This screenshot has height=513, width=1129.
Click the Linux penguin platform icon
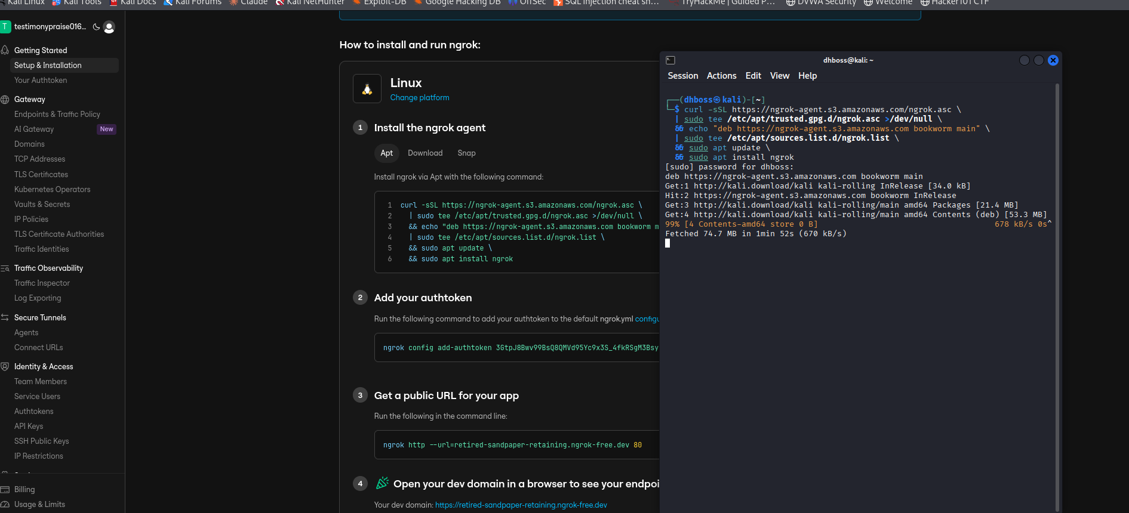coord(367,89)
